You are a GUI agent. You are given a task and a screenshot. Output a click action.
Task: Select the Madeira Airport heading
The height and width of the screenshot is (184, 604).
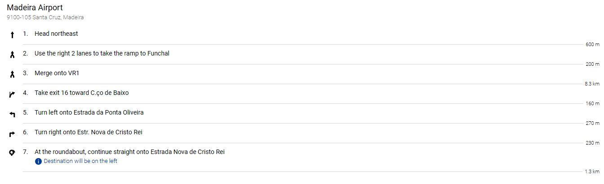[35, 8]
